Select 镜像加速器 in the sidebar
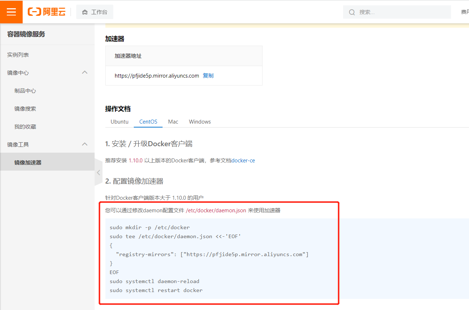The width and height of the screenshot is (469, 310). [47, 162]
